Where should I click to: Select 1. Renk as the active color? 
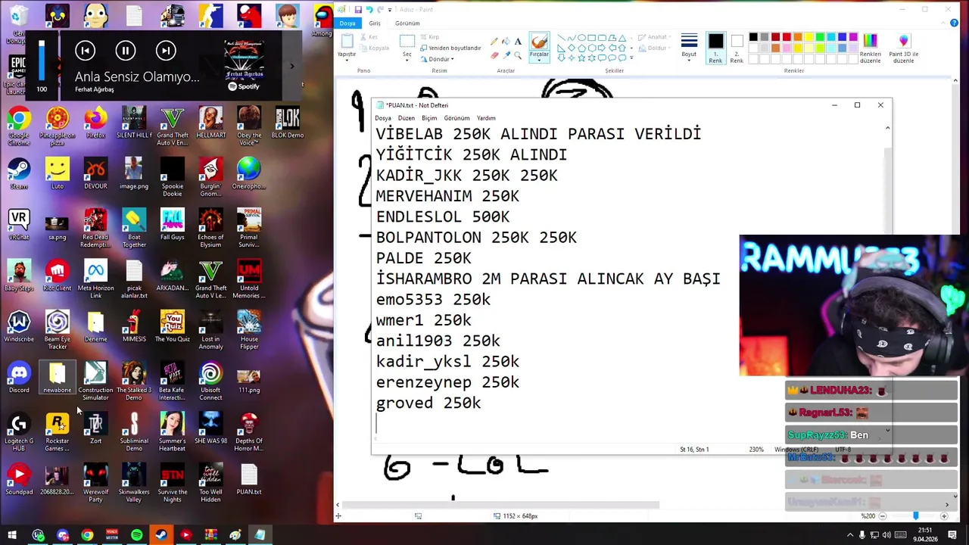click(715, 48)
